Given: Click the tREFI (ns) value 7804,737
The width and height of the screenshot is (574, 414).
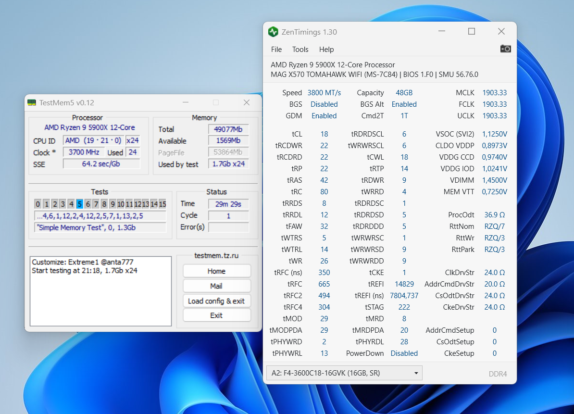Looking at the screenshot, I should pos(404,295).
